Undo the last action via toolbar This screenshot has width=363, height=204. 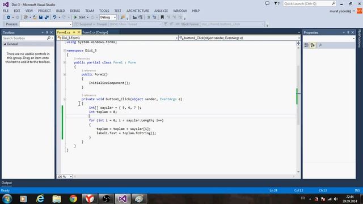(54, 18)
